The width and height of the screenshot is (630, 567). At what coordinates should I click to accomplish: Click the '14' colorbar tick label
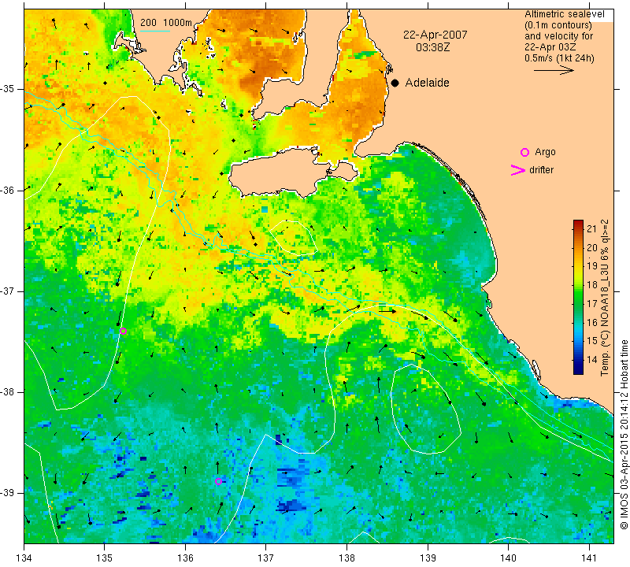tap(592, 360)
